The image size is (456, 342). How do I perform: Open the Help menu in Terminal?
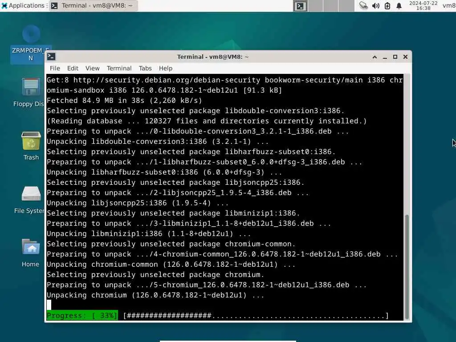(x=166, y=68)
